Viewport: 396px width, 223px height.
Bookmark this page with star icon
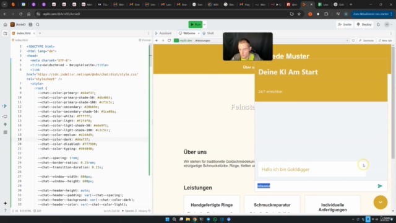pos(299,14)
